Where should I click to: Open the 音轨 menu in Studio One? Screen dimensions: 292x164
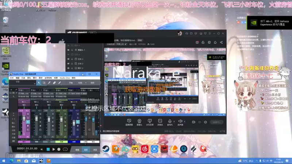[x=29, y=78]
